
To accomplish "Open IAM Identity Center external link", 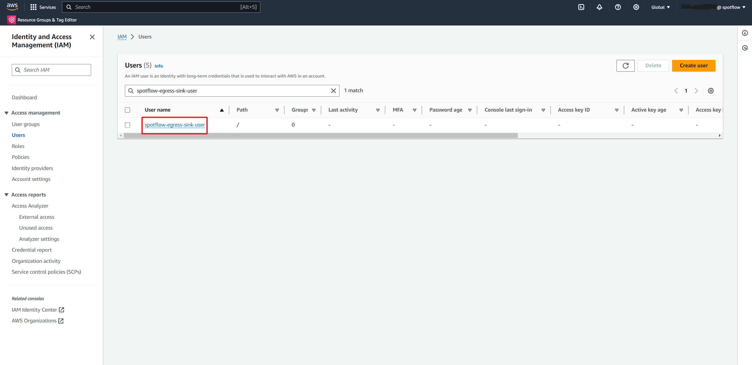I will coord(38,310).
